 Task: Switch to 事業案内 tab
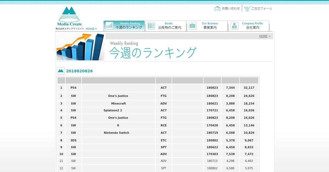point(207,26)
